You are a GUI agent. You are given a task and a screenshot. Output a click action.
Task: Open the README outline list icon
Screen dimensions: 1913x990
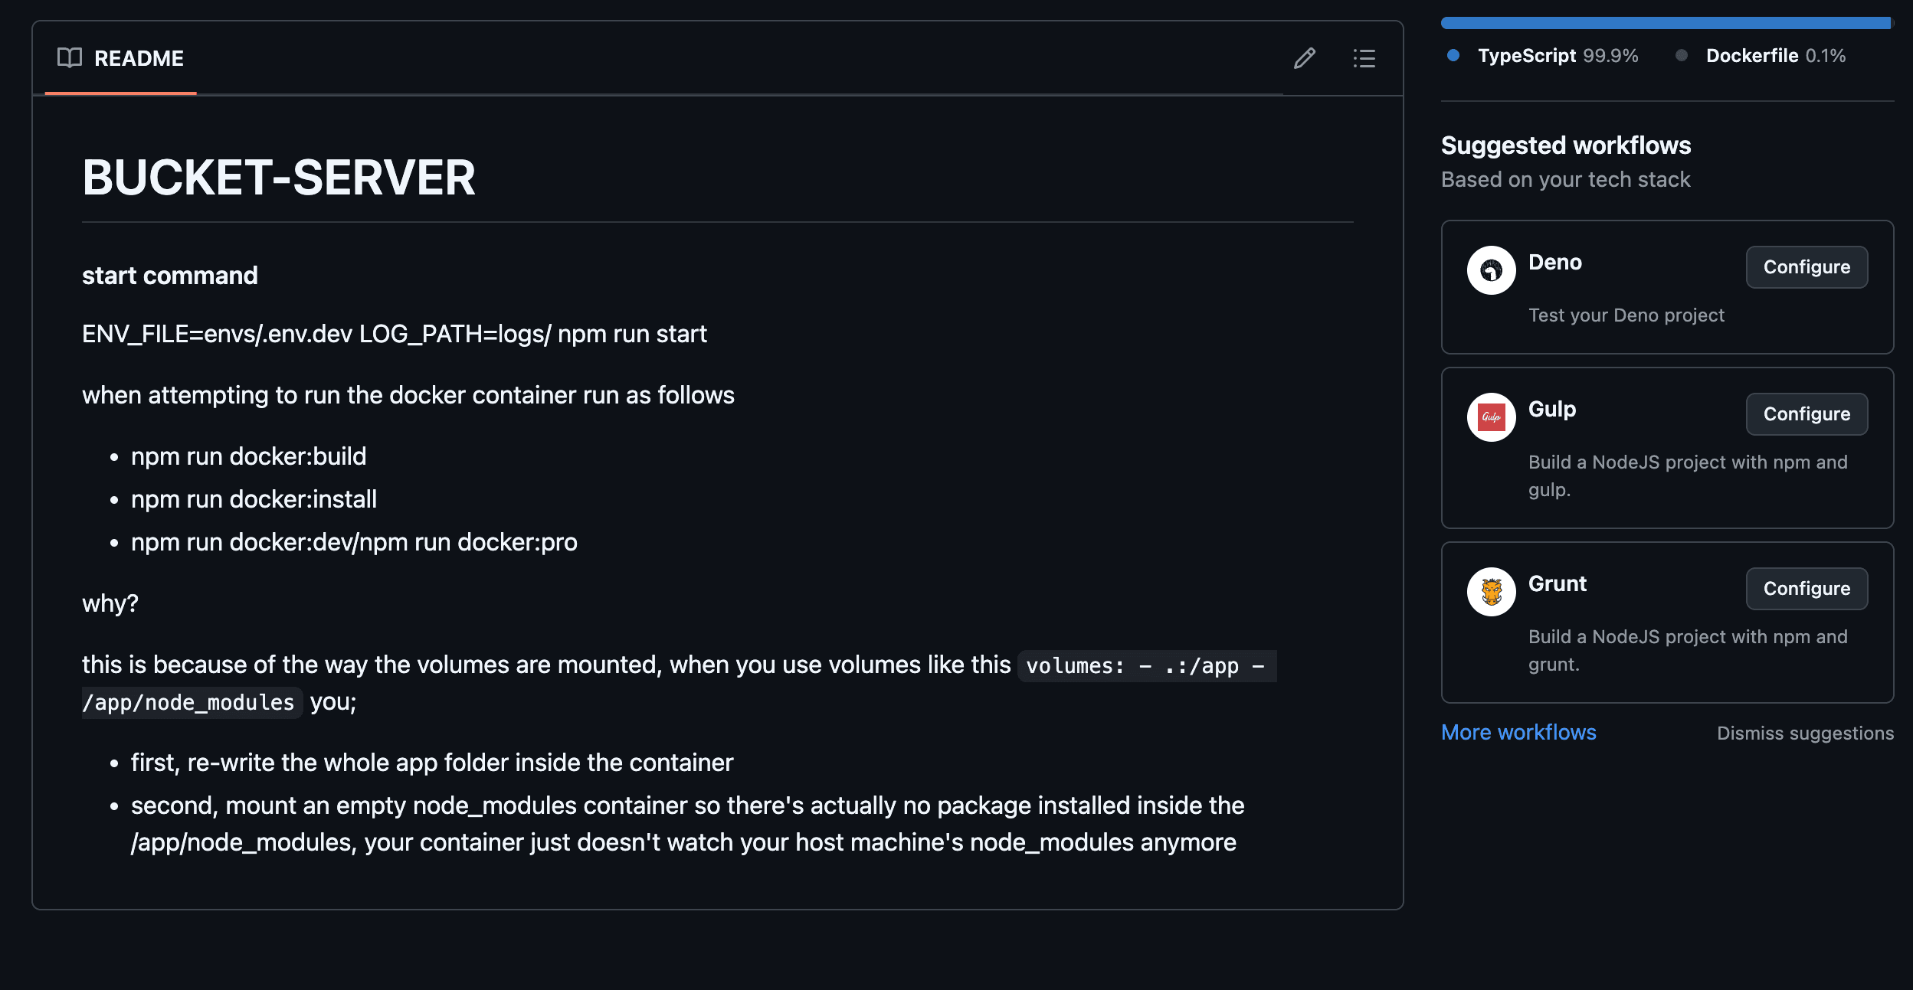point(1364,58)
